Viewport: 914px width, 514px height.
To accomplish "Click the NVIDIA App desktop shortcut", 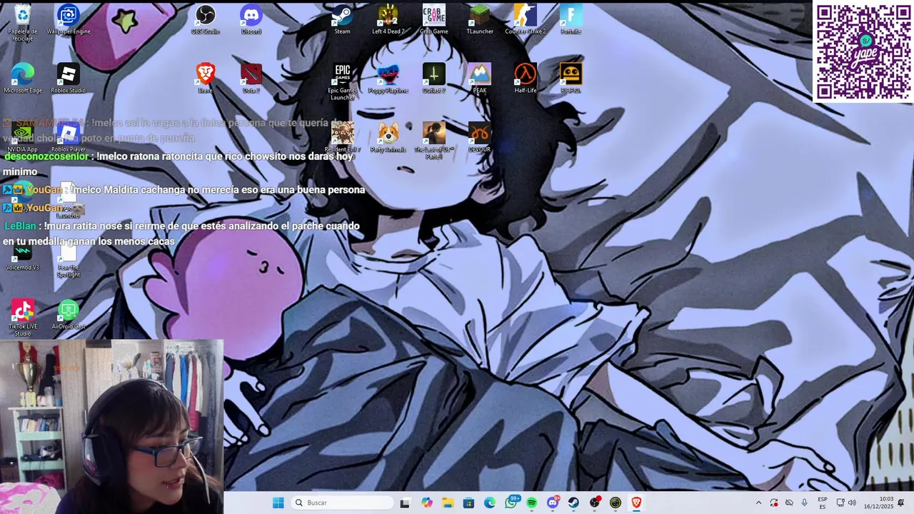I will pyautogui.click(x=23, y=137).
